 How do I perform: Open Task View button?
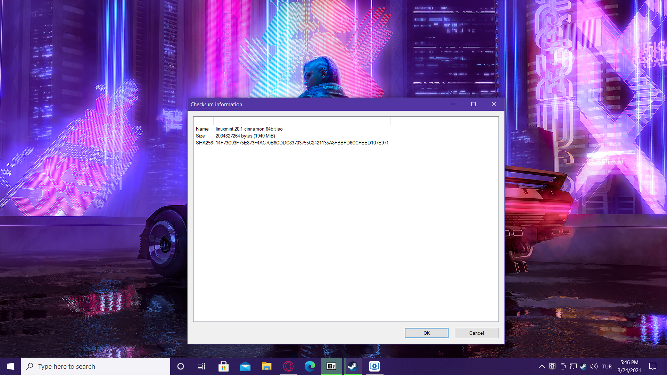coord(201,366)
